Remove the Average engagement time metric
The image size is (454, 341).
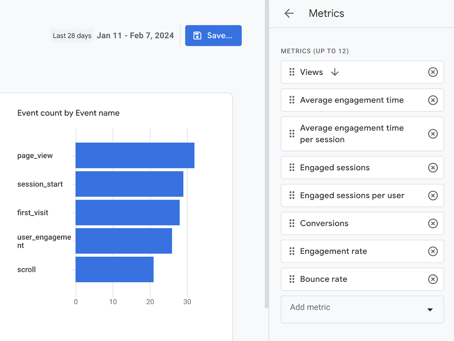[x=433, y=100]
